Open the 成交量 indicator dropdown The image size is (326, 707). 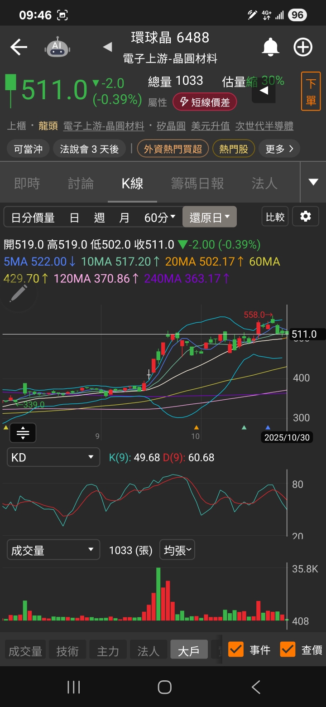[x=53, y=551]
